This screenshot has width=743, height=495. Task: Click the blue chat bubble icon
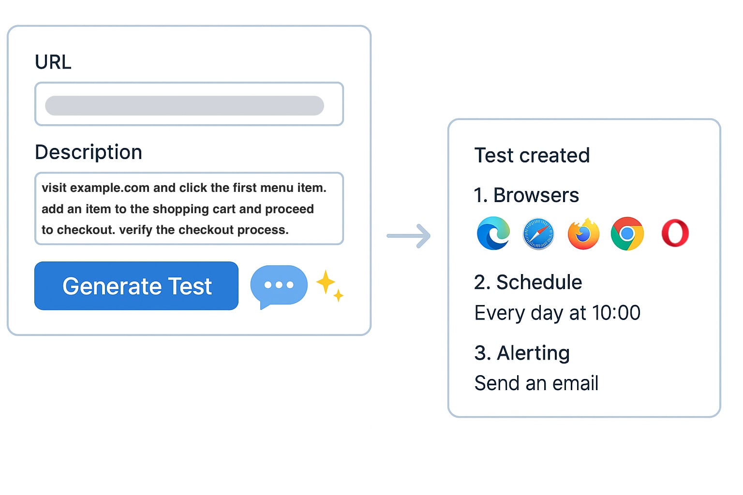(x=279, y=286)
